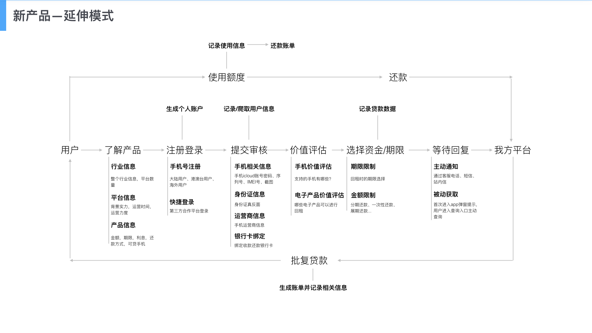Click the 批复贷款 node
The width and height of the screenshot is (592, 333).
point(309,261)
